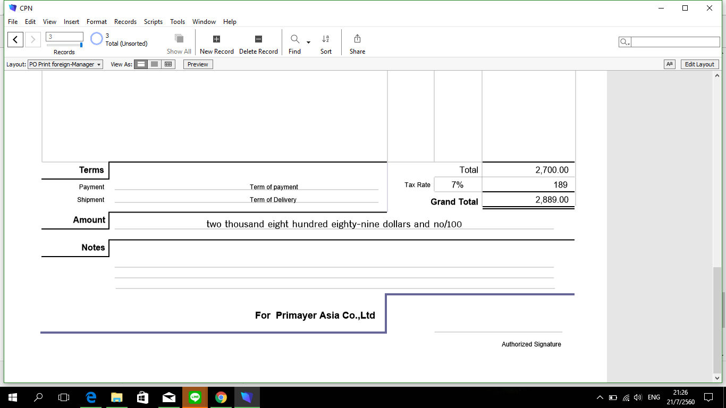Click the Edit Layout button
726x408 pixels.
(699, 64)
